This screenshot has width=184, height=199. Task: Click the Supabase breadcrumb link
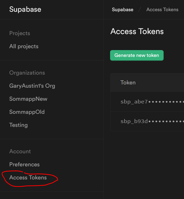click(123, 10)
